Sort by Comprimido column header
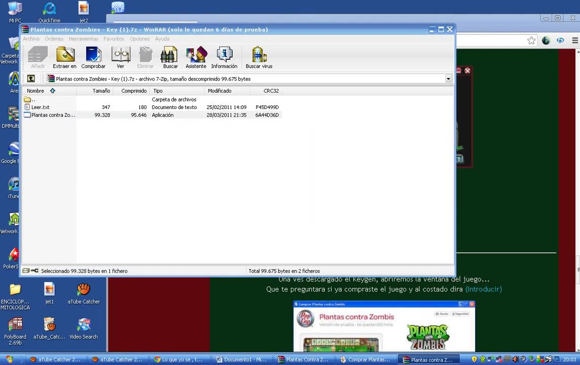Screen dimensions: 580x365 131,91
